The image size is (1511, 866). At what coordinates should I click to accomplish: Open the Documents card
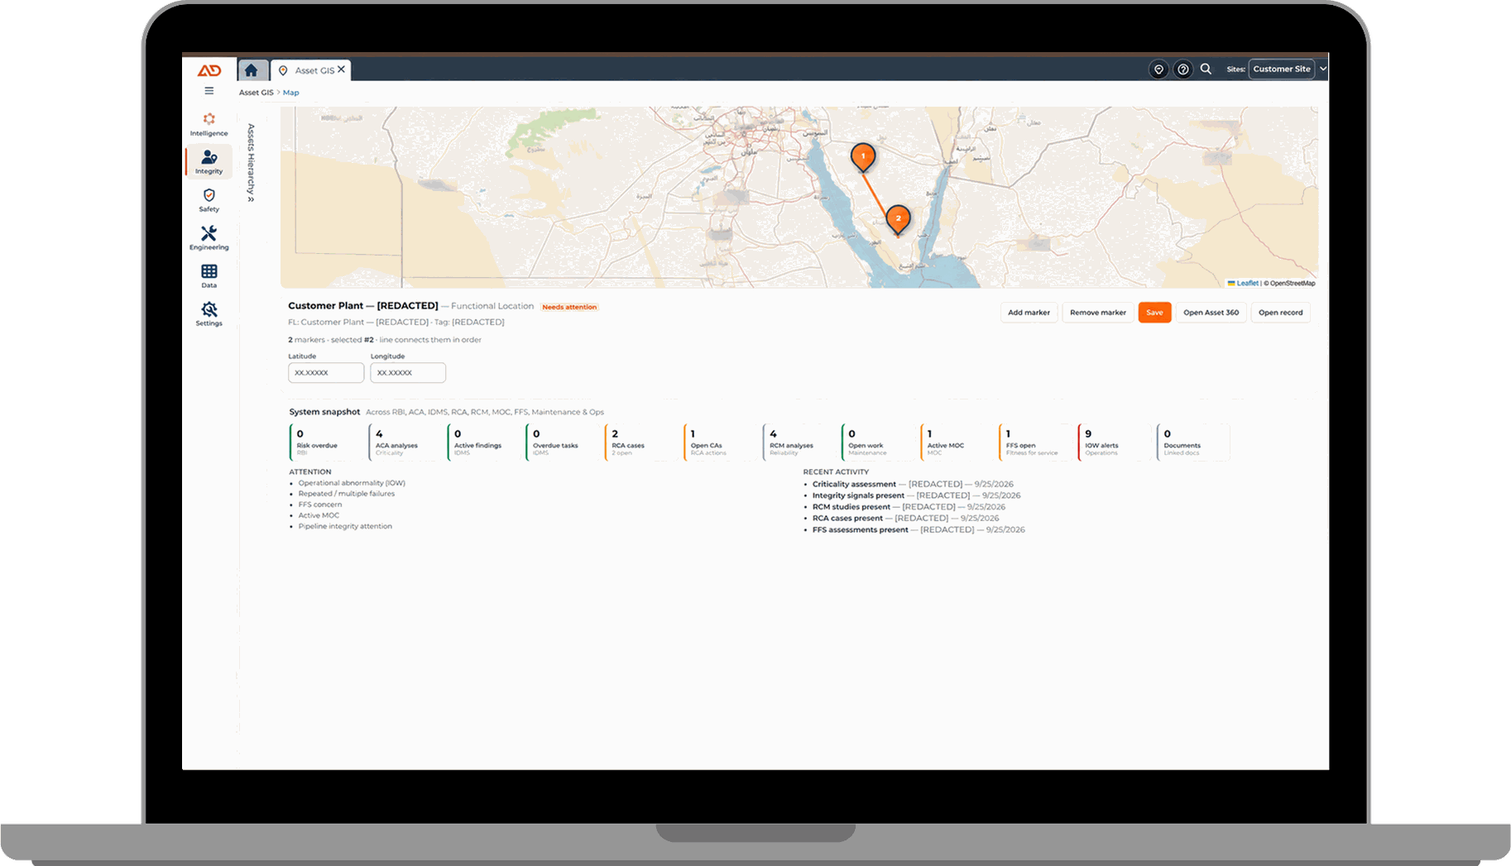[x=1193, y=443]
